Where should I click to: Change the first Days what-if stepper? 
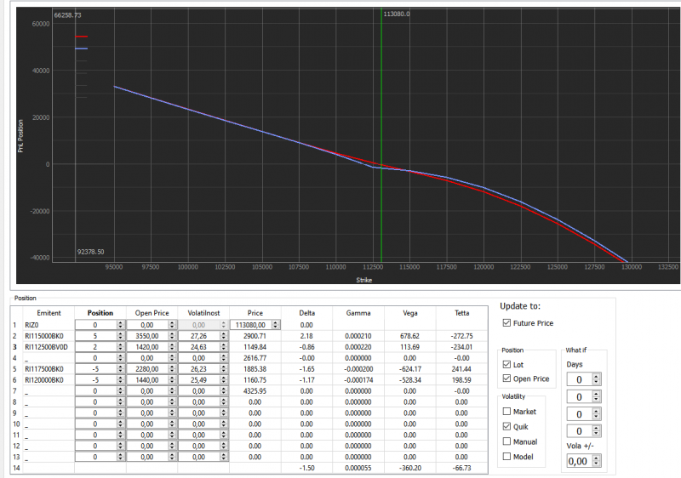596,379
